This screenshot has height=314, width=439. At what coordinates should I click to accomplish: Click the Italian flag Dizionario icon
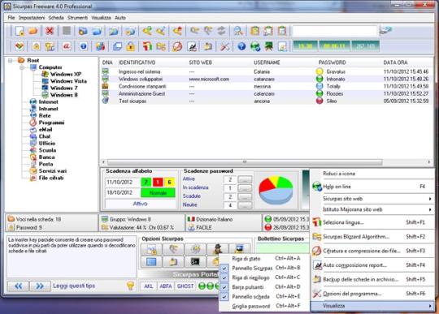click(191, 219)
